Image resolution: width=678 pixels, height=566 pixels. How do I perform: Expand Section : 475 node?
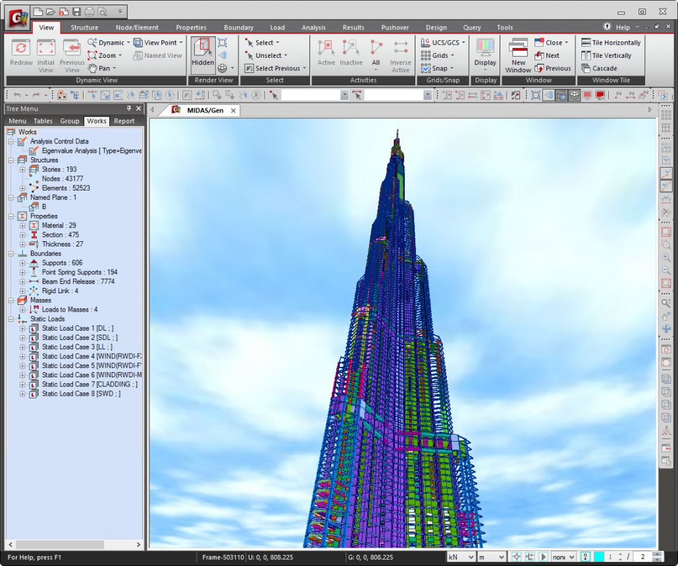pos(22,235)
